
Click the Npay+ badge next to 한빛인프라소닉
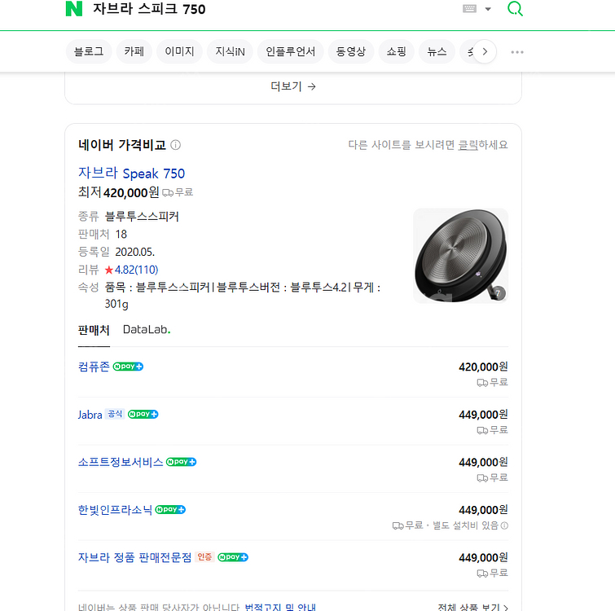170,510
